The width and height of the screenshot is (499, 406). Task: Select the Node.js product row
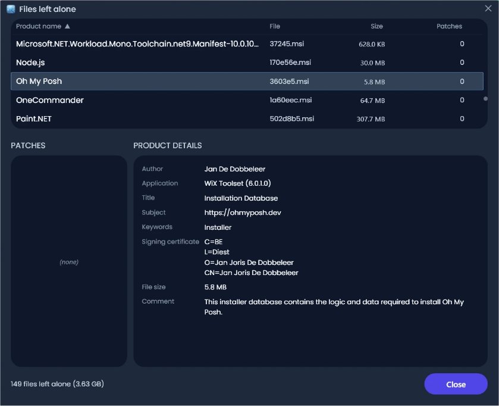(x=247, y=63)
